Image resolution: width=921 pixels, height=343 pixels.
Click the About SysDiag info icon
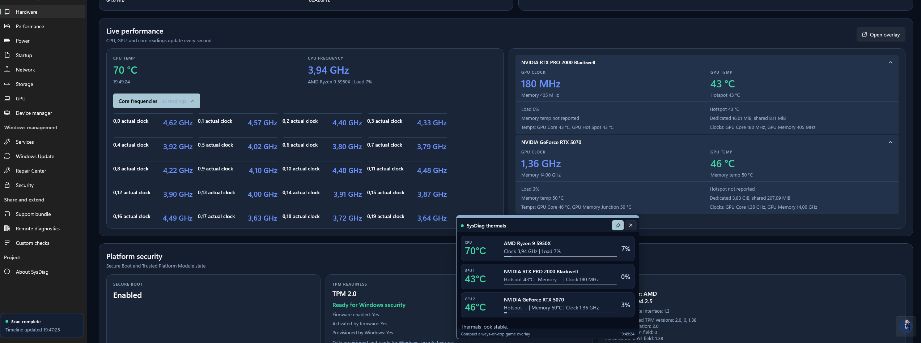pyautogui.click(x=7, y=272)
